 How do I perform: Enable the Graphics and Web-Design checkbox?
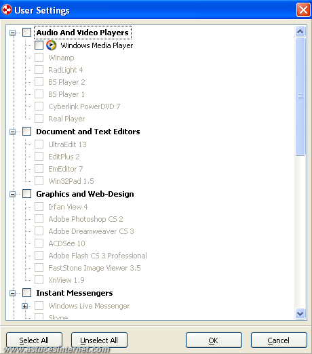point(26,194)
